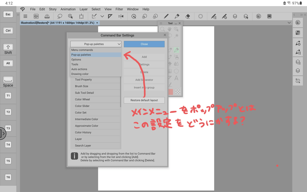Click Restore default layout button

click(x=144, y=100)
